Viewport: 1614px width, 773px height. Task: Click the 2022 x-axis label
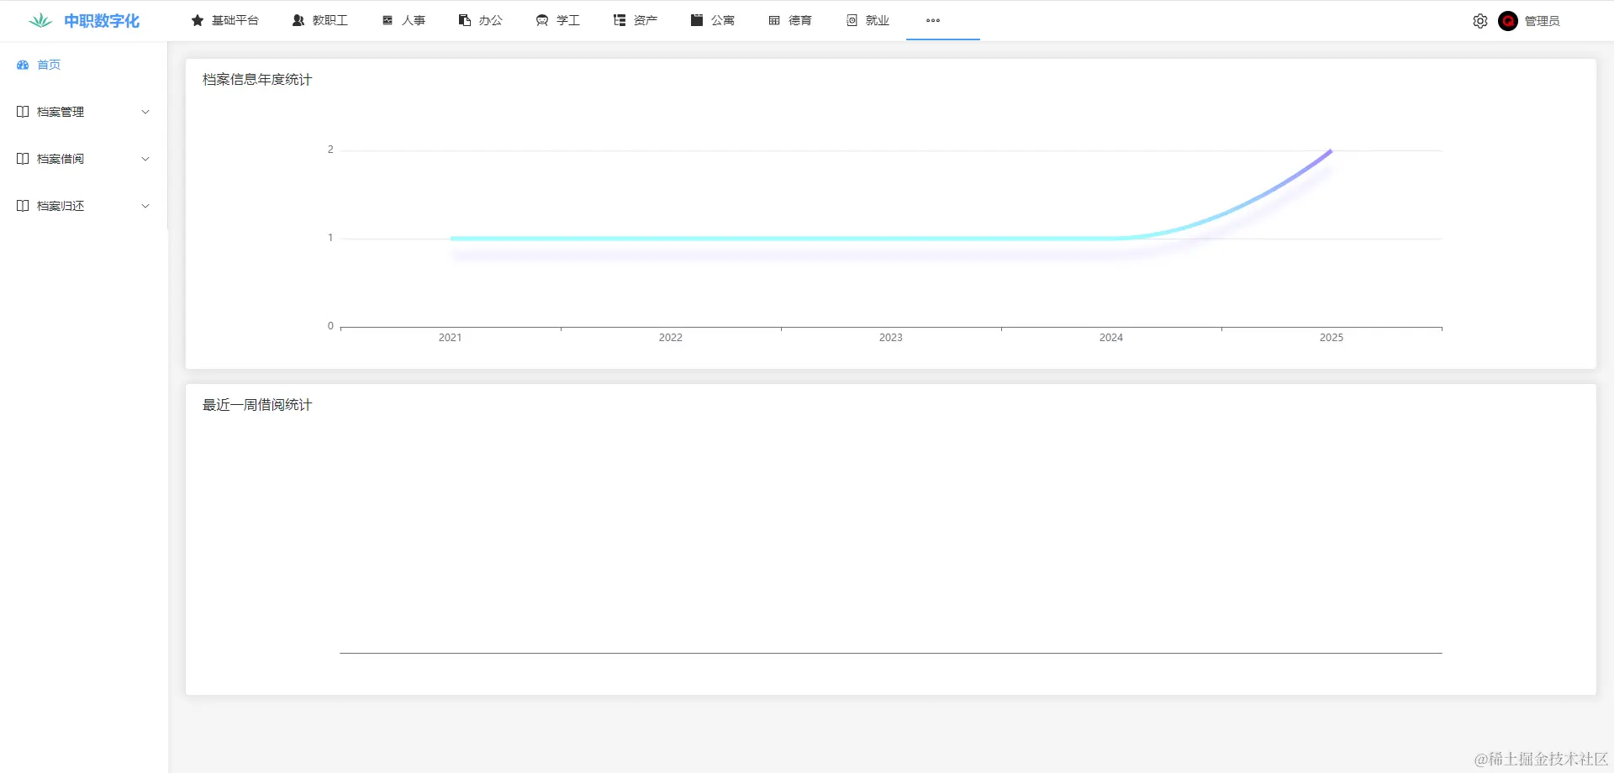pos(671,338)
